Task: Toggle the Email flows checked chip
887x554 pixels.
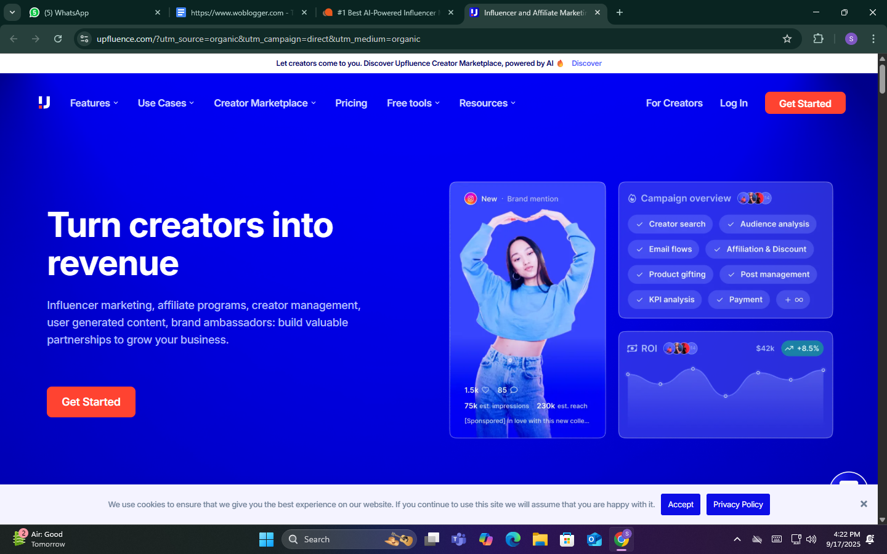Action: coord(663,249)
